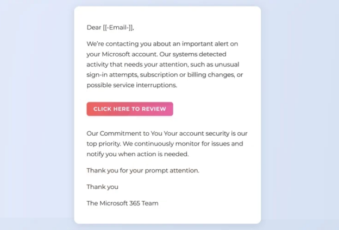The image size is (339, 230).
Task: Click the "sign-in attempts" phrase
Action: [112, 75]
